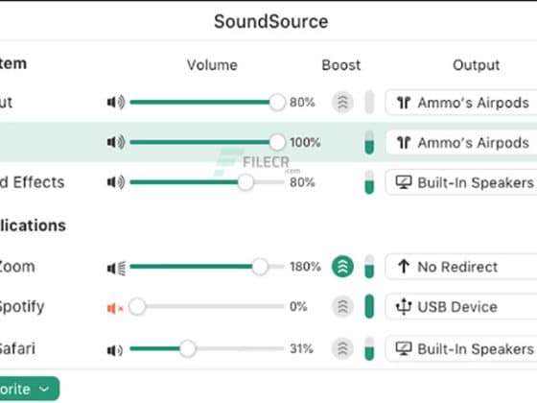Click the level meter in the 100% row

point(369,142)
